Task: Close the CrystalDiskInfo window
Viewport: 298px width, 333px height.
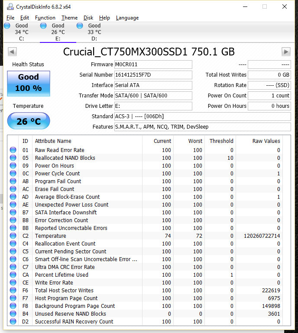Action: 285,6
